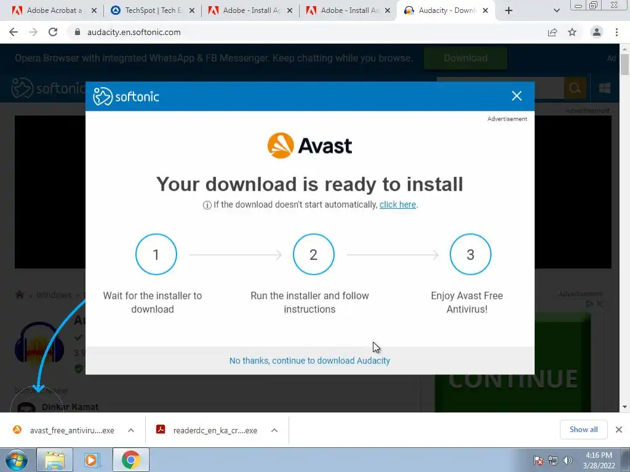Click the browser forward arrow
The image size is (630, 472).
(x=33, y=32)
